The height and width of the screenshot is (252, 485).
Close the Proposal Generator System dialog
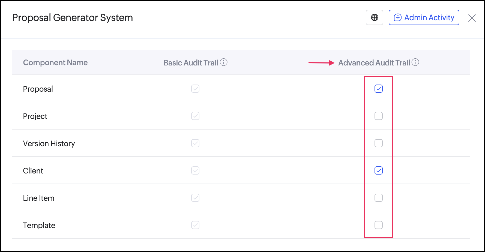(x=472, y=18)
